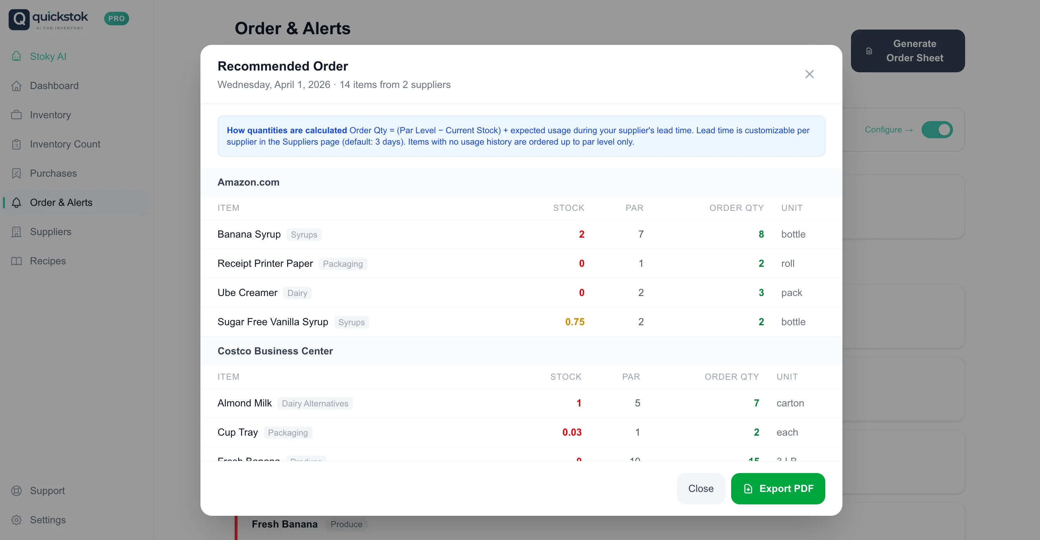
Task: Toggle the green Configure switch off
Action: (x=937, y=130)
